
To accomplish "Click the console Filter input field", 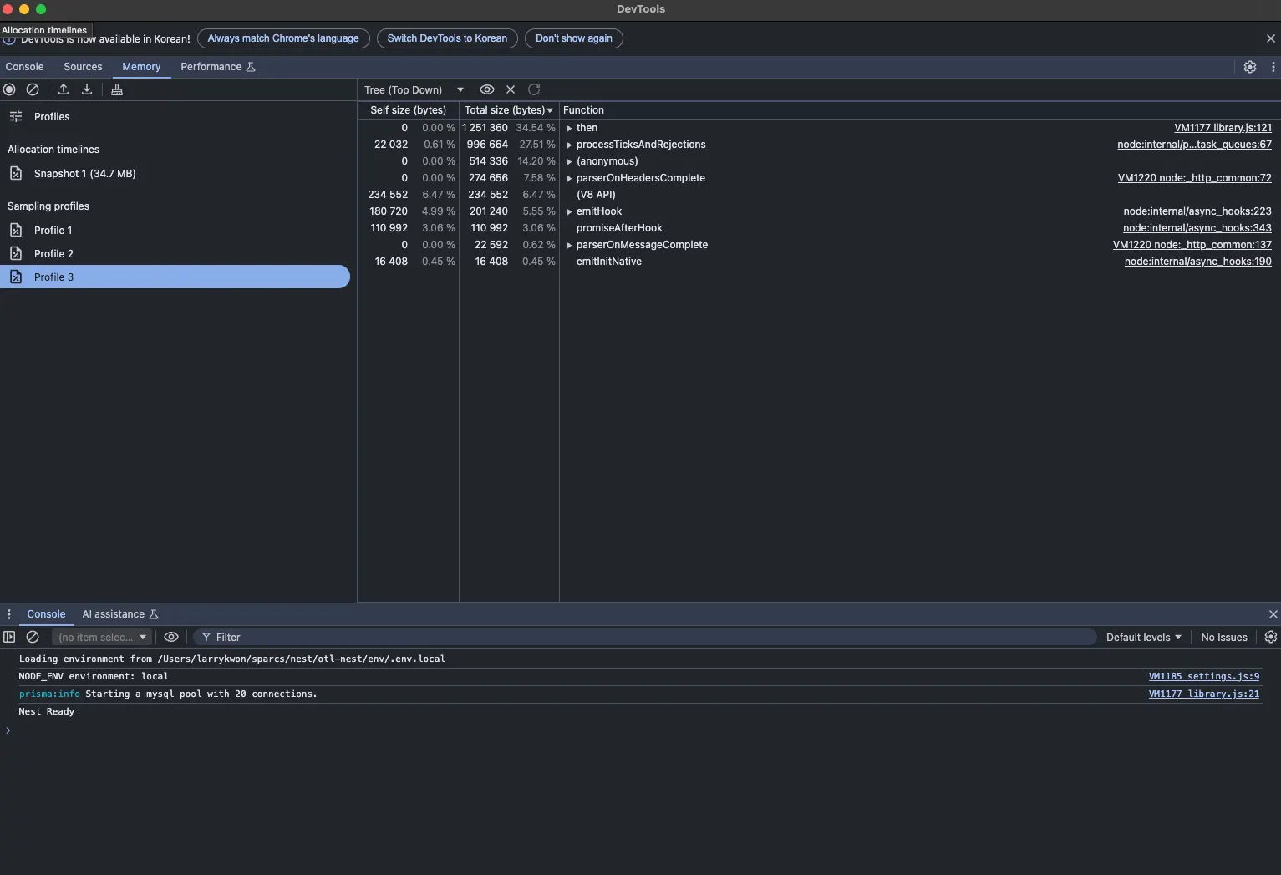I will click(652, 637).
